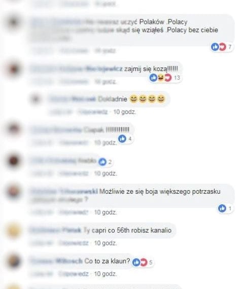Click the like icon with count 4
This screenshot has width=248, height=289.
click(x=122, y=138)
